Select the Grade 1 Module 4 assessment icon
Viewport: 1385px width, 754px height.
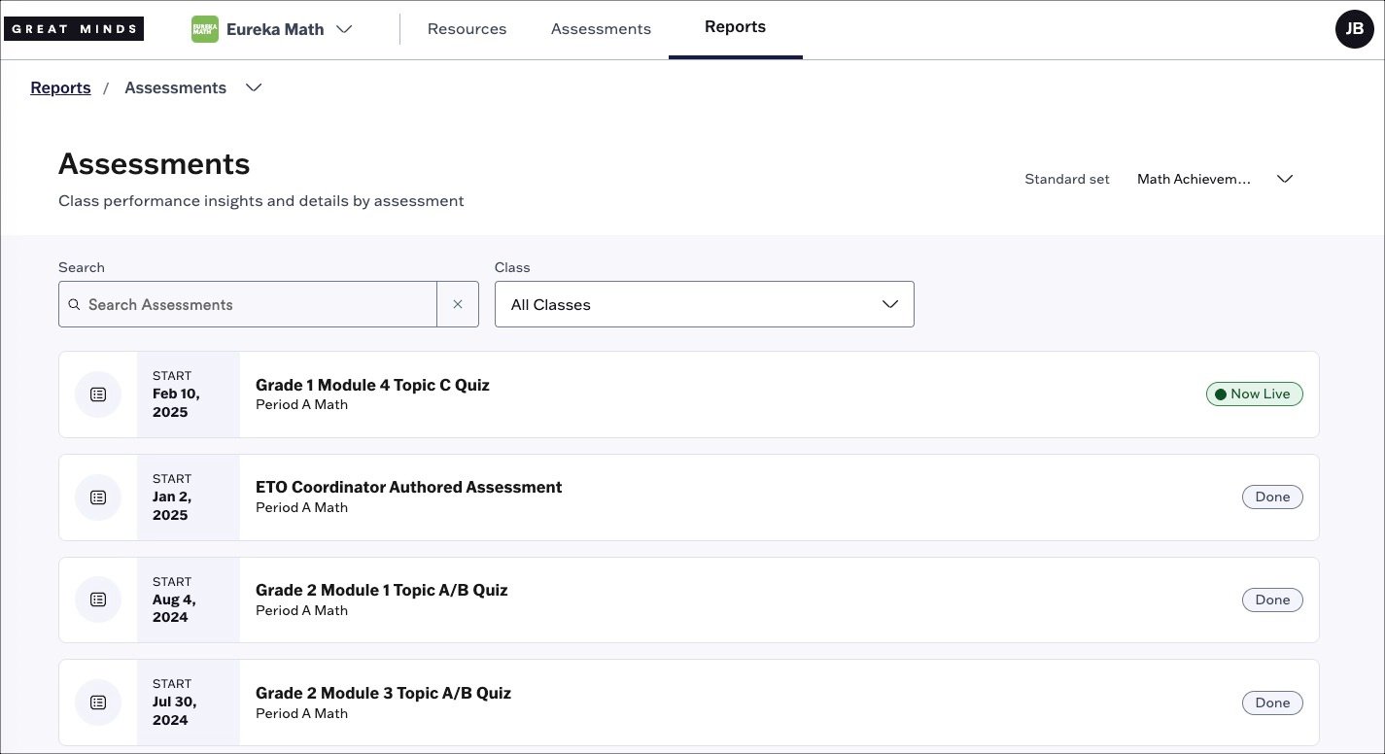(98, 394)
